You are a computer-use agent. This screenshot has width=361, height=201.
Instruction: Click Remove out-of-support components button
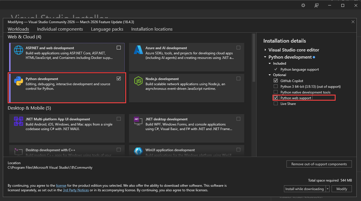(319, 164)
